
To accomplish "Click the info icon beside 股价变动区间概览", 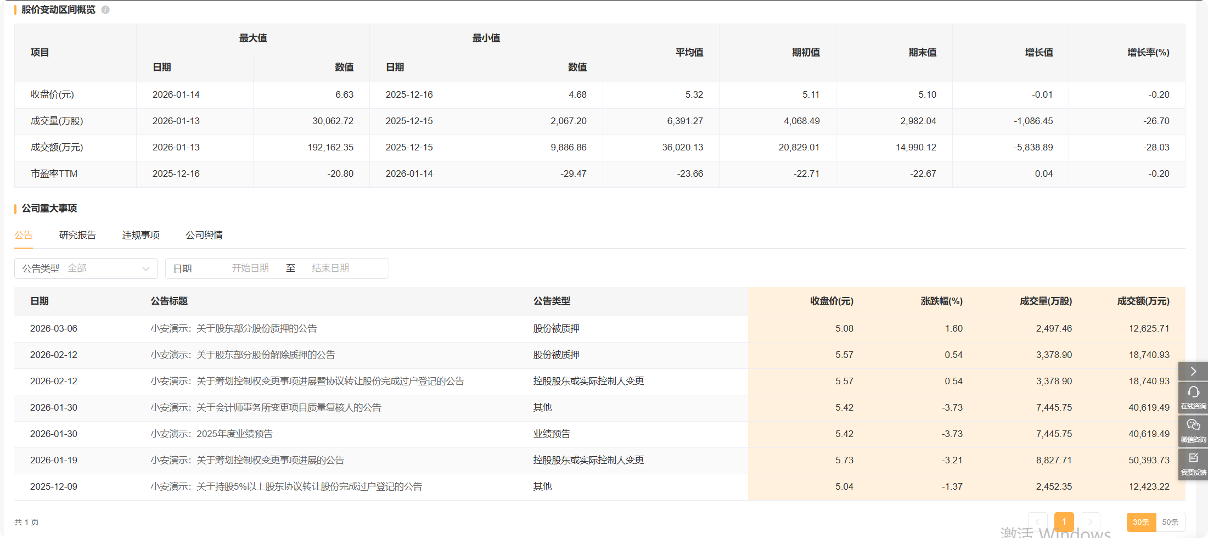I will click(105, 10).
